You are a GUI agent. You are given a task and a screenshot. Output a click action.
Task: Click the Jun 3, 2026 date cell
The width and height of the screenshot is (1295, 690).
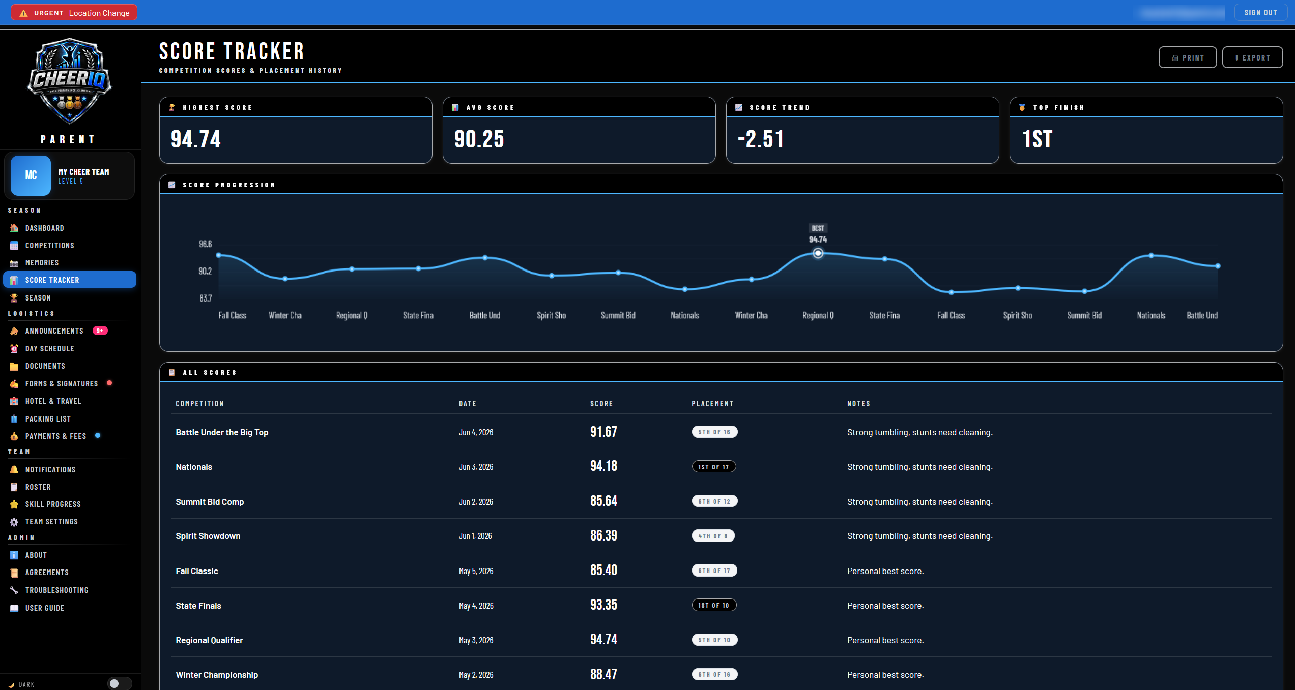(476, 467)
